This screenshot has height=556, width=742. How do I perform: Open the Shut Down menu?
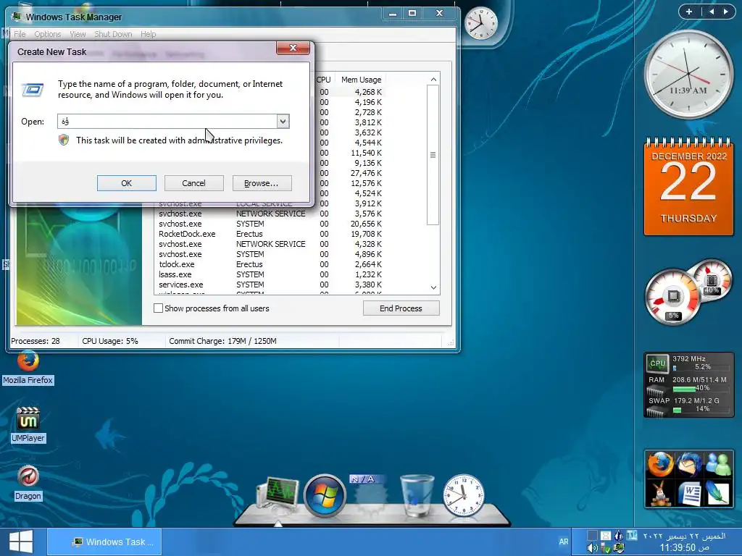[113, 34]
